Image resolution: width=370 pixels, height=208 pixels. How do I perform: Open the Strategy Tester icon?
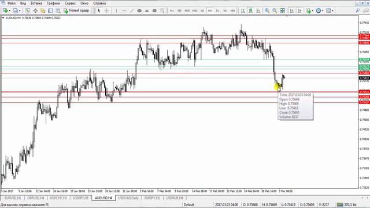[x=58, y=10]
